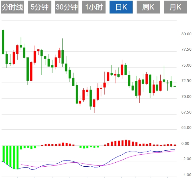This screenshot has height=178, width=196.
Task: Click the 65.00 price axis label
Action: coord(186,128)
